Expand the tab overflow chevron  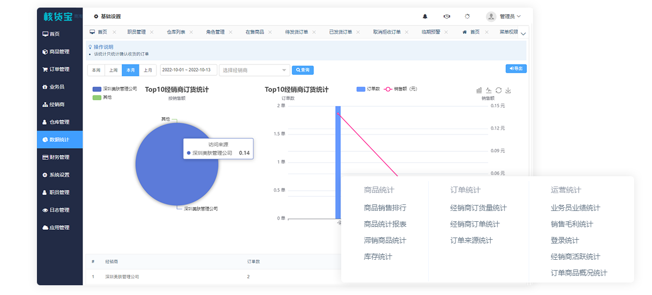click(x=523, y=34)
